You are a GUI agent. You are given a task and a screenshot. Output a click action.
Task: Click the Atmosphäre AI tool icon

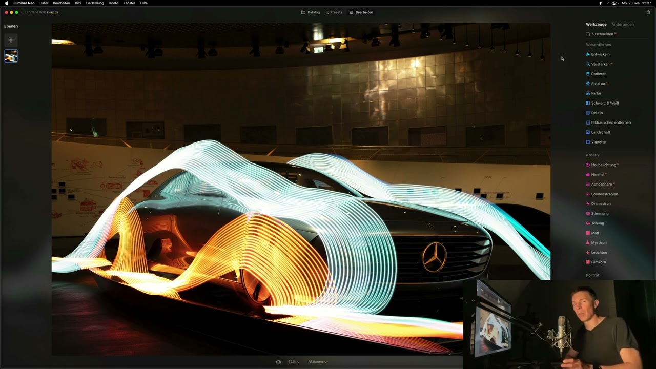tap(588, 184)
